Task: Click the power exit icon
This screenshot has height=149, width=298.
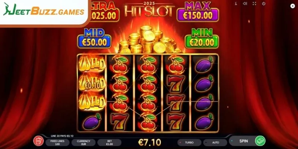Action: (x=264, y=3)
